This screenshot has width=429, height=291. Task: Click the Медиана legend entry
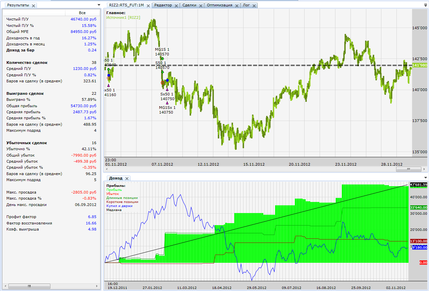click(114, 210)
